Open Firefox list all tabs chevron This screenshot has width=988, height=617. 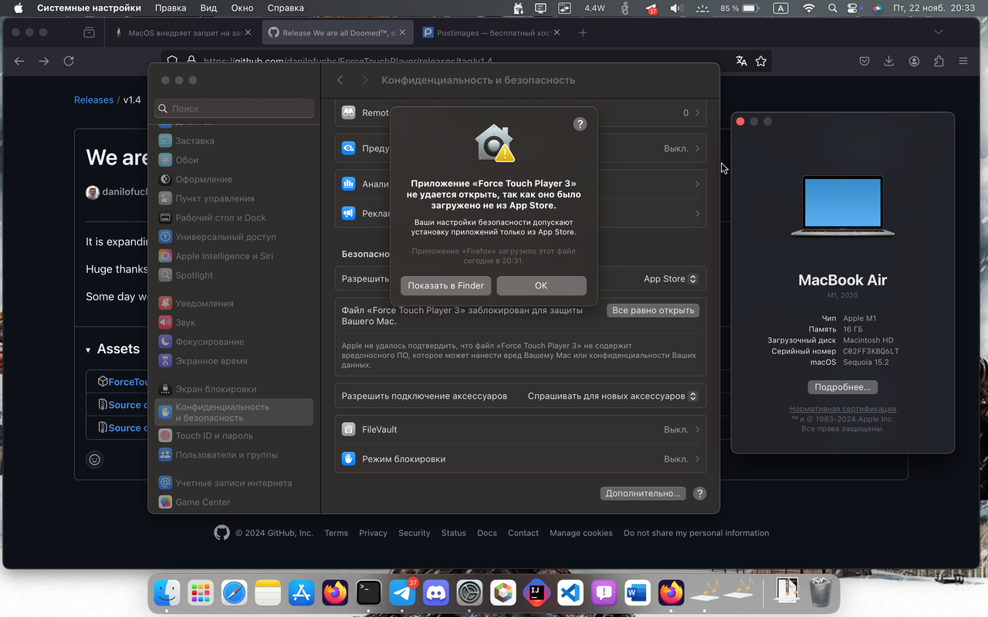click(939, 32)
